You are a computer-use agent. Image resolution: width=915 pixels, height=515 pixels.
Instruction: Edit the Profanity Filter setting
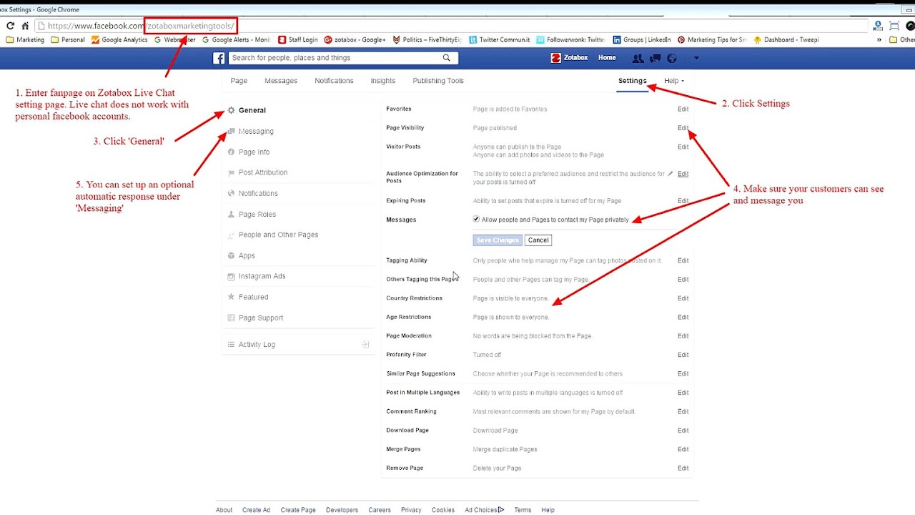683,355
